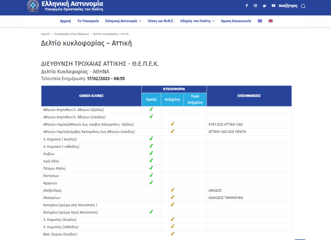The image size is (331, 240).
Task: Click the Twitter bird icon
Action: point(264,6)
